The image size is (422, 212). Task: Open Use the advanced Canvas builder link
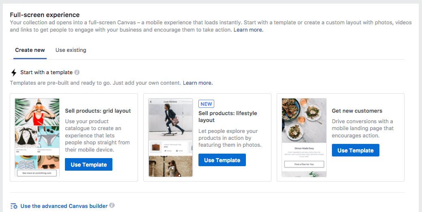point(64,206)
